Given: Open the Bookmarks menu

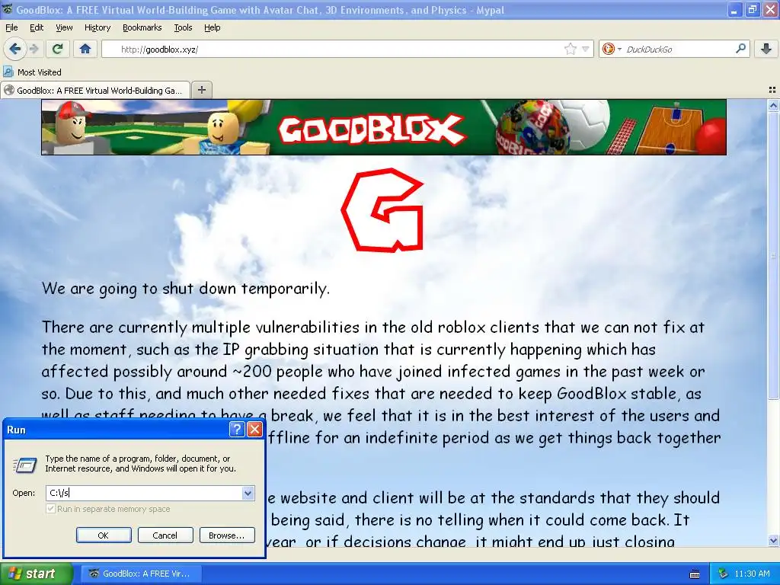Looking at the screenshot, I should pyautogui.click(x=142, y=27).
